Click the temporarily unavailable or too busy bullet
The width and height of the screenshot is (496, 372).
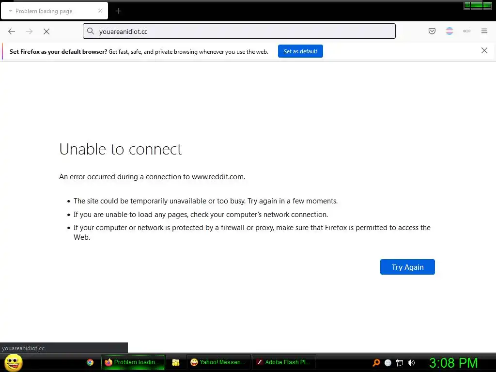click(205, 201)
